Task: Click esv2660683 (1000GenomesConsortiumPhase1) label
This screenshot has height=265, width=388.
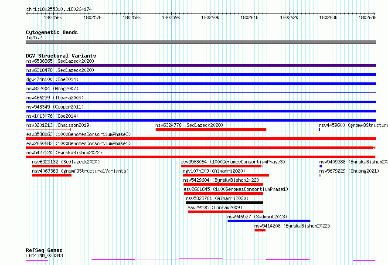Action: click(x=78, y=143)
